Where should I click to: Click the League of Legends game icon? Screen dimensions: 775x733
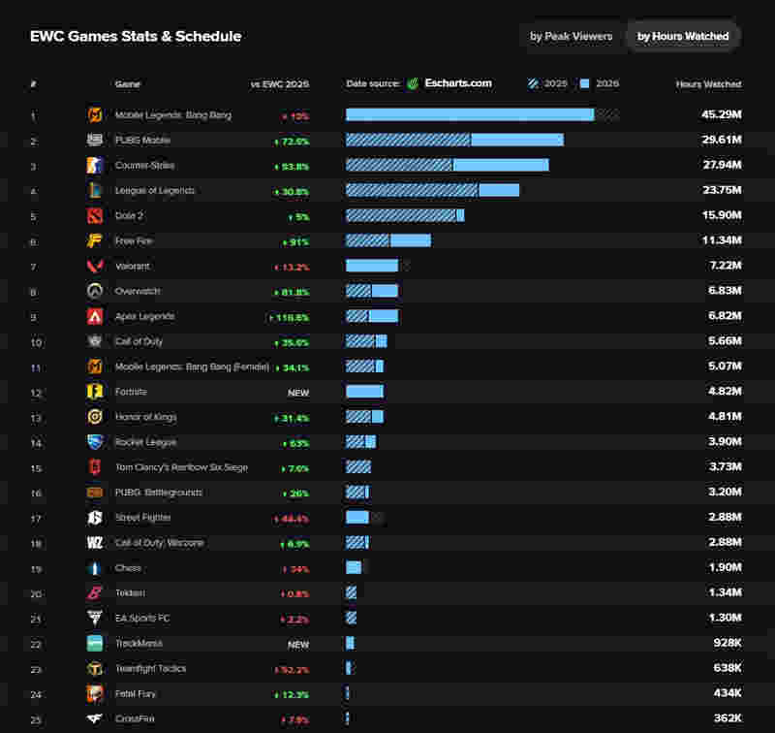pyautogui.click(x=95, y=190)
